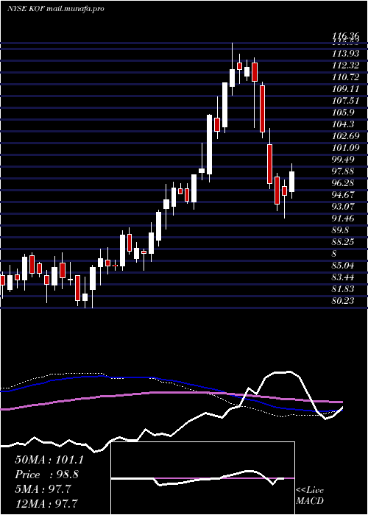Click the 105.9 price axis label
Viewport: 368px width, 515px height.
(x=343, y=113)
